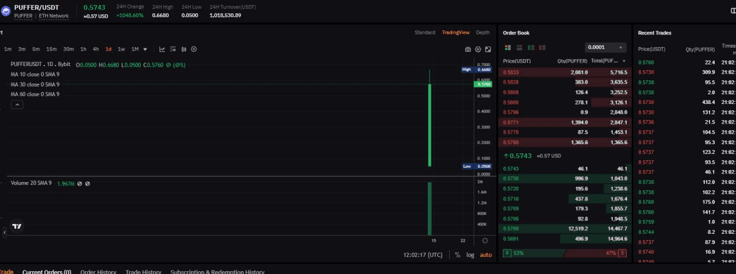Select ask price 0.5771 in order book
Viewport: 736px width, 274px height.
(x=511, y=122)
